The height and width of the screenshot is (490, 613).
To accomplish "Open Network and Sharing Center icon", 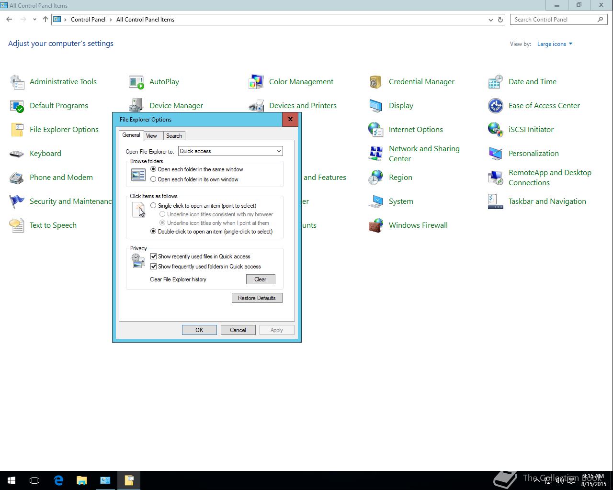I will point(376,154).
